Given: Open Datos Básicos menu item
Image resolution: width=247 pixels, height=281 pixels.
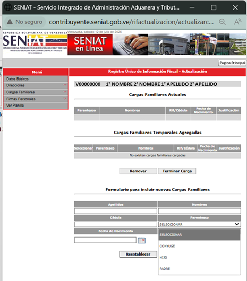Looking at the screenshot, I should (36, 79).
